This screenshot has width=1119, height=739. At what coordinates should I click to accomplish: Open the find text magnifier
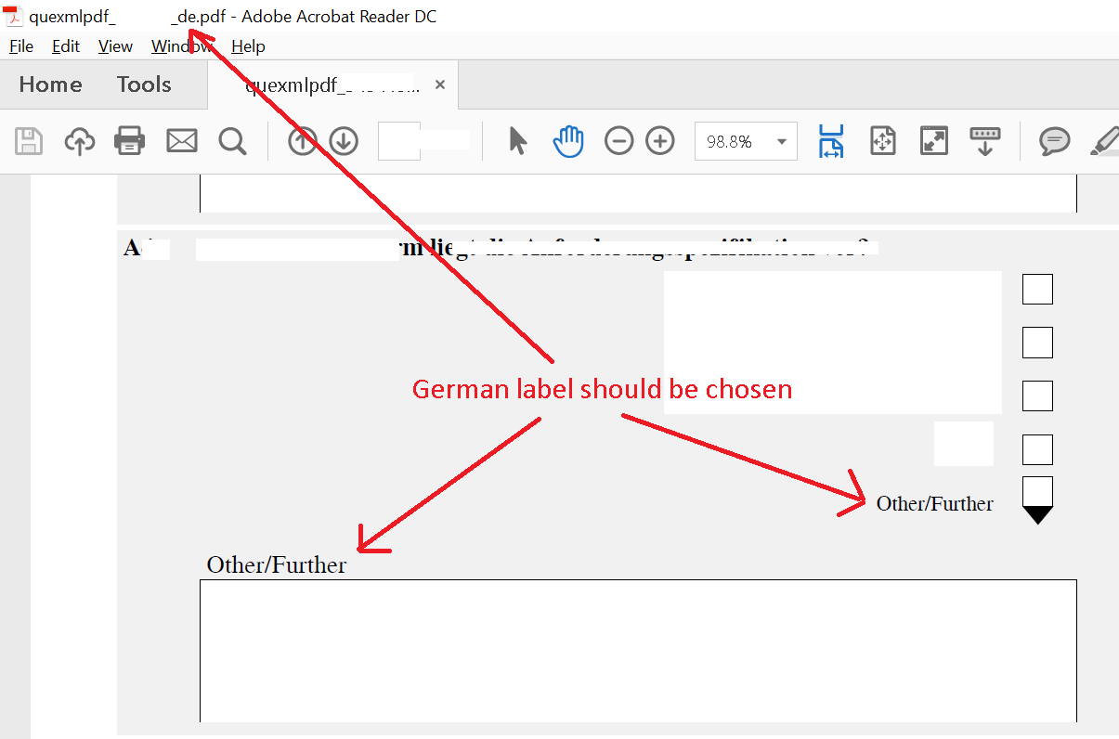pyautogui.click(x=232, y=141)
